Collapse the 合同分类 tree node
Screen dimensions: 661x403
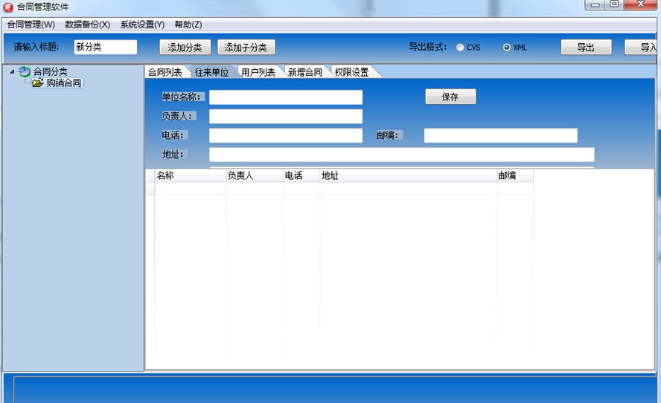(x=12, y=71)
